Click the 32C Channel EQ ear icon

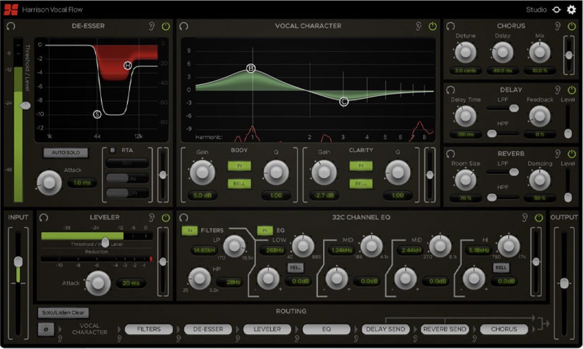[525, 217]
